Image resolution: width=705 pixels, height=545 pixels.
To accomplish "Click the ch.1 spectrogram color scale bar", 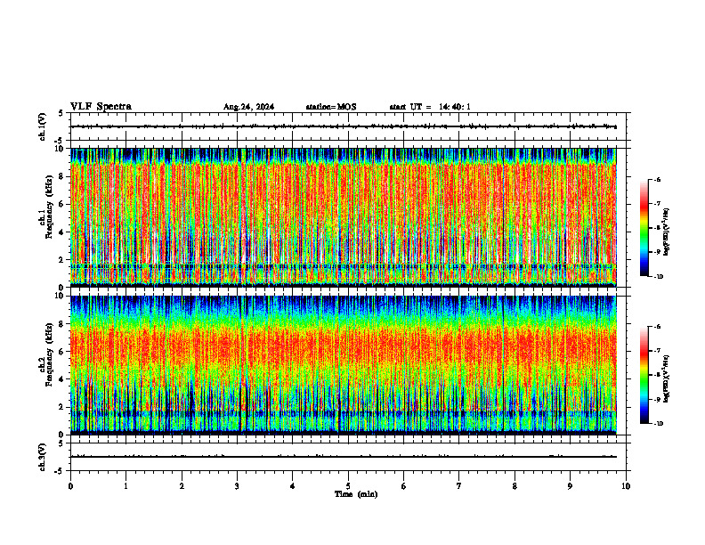I will [x=644, y=228].
